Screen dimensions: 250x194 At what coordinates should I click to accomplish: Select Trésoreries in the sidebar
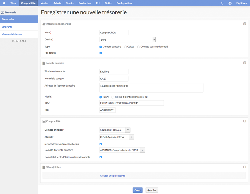[x=19, y=19]
